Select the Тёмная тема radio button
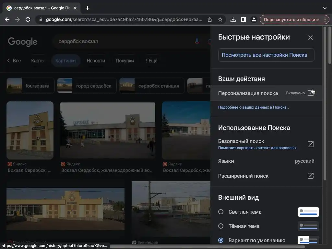 220,226
